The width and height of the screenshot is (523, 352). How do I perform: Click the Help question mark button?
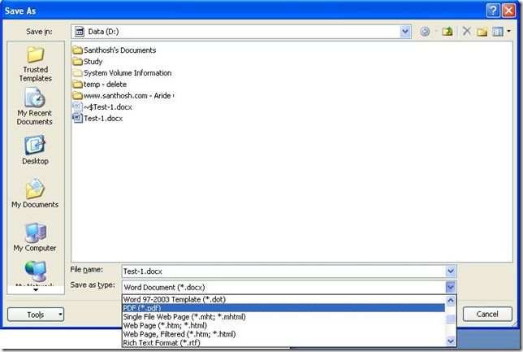click(x=493, y=11)
